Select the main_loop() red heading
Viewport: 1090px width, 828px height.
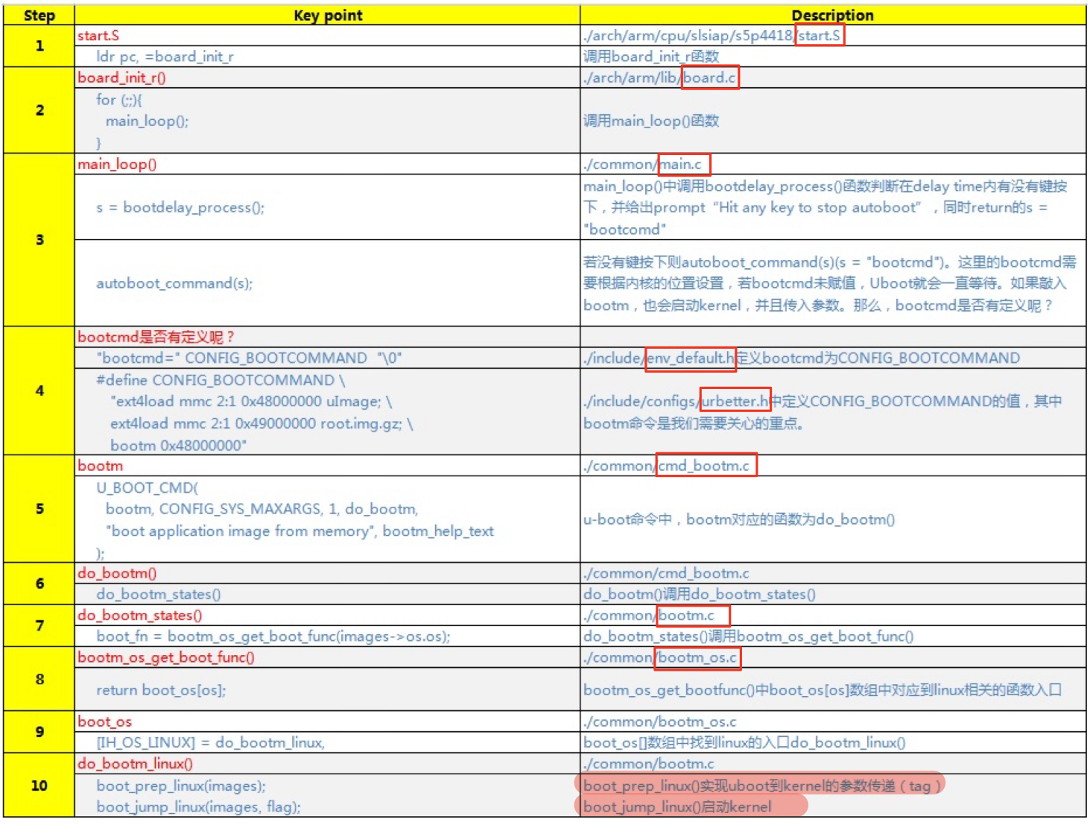click(116, 164)
